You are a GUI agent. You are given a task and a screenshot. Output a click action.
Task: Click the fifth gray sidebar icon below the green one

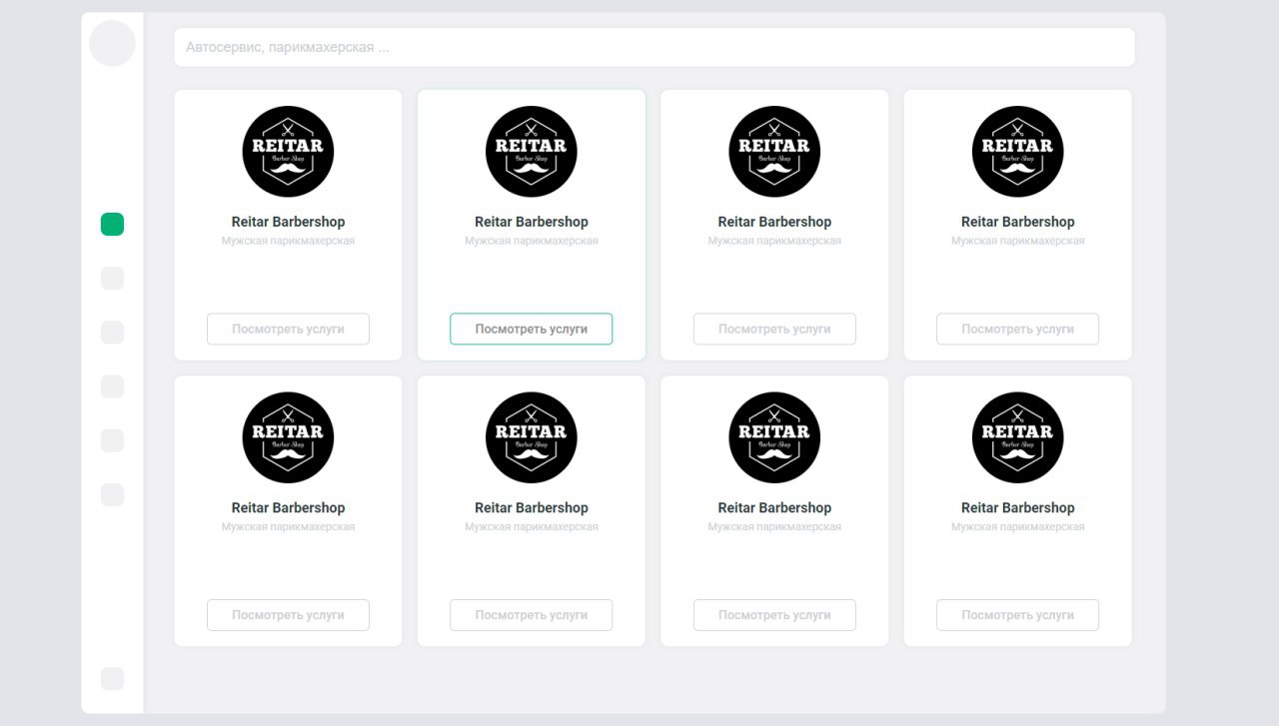(x=112, y=494)
